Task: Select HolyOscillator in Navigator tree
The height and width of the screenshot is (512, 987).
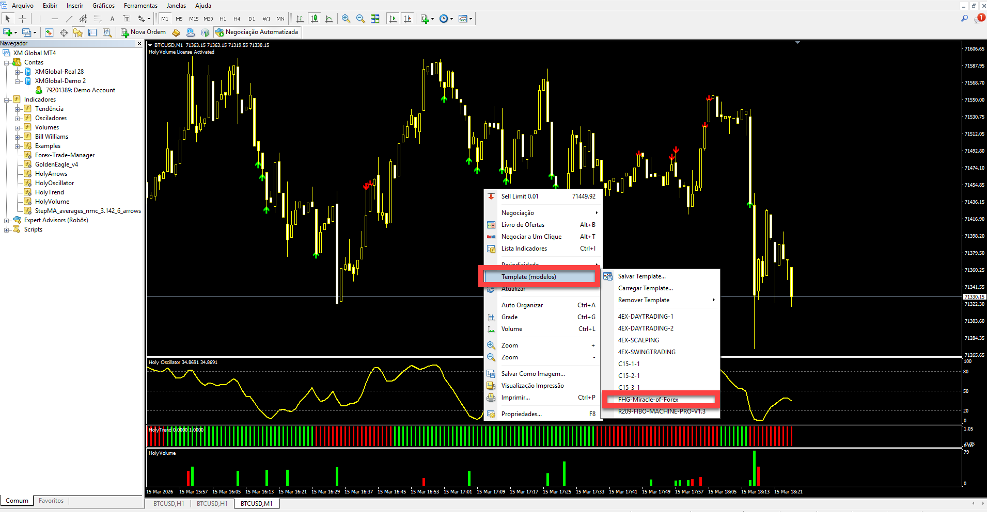Action: pos(54,183)
